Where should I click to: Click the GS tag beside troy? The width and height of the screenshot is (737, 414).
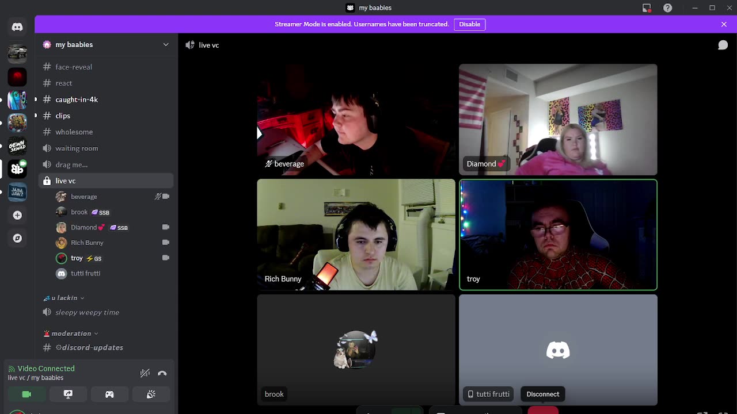point(94,259)
